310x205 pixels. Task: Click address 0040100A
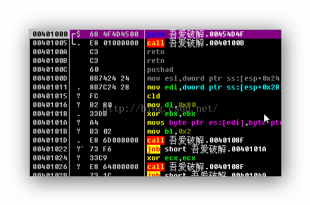50,52
